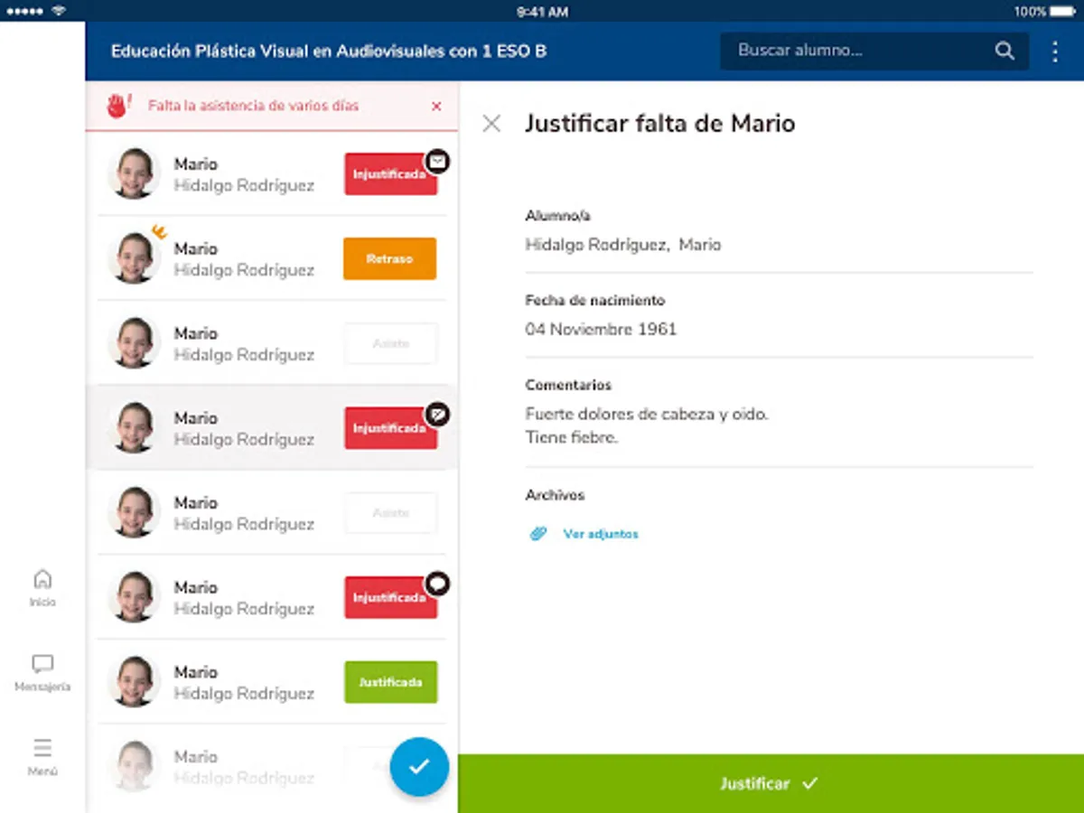Click the orange badge on student photo

159,232
